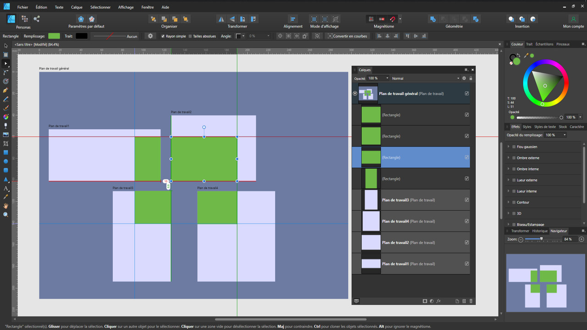
Task: Click the Trait black stroke swatch
Action: point(82,36)
